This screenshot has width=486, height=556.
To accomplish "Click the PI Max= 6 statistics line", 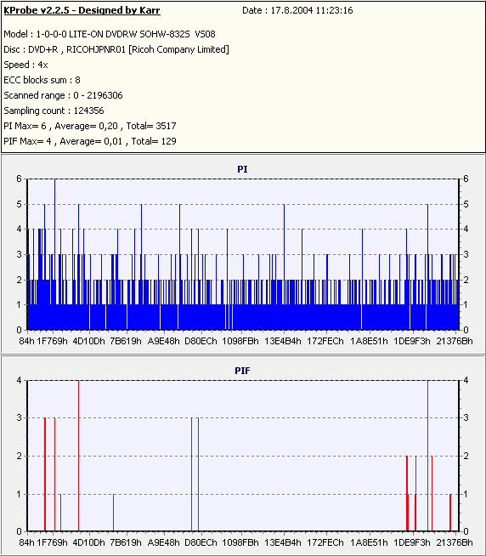I will coord(90,126).
